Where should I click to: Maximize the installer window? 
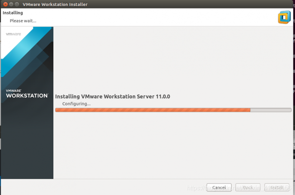click(x=17, y=4)
